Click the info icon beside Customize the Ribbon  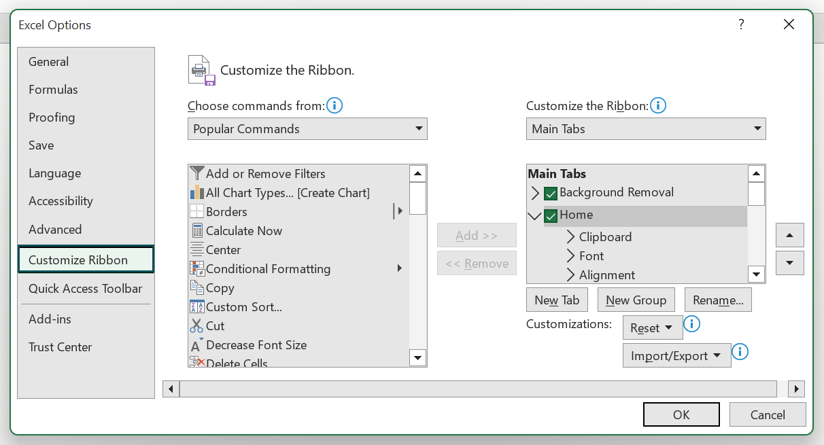[x=658, y=105]
